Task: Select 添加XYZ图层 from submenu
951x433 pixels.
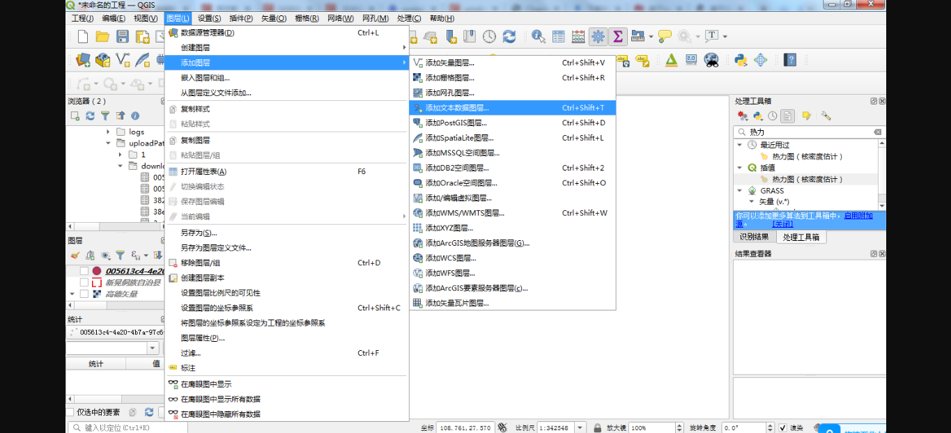Action: (x=513, y=228)
